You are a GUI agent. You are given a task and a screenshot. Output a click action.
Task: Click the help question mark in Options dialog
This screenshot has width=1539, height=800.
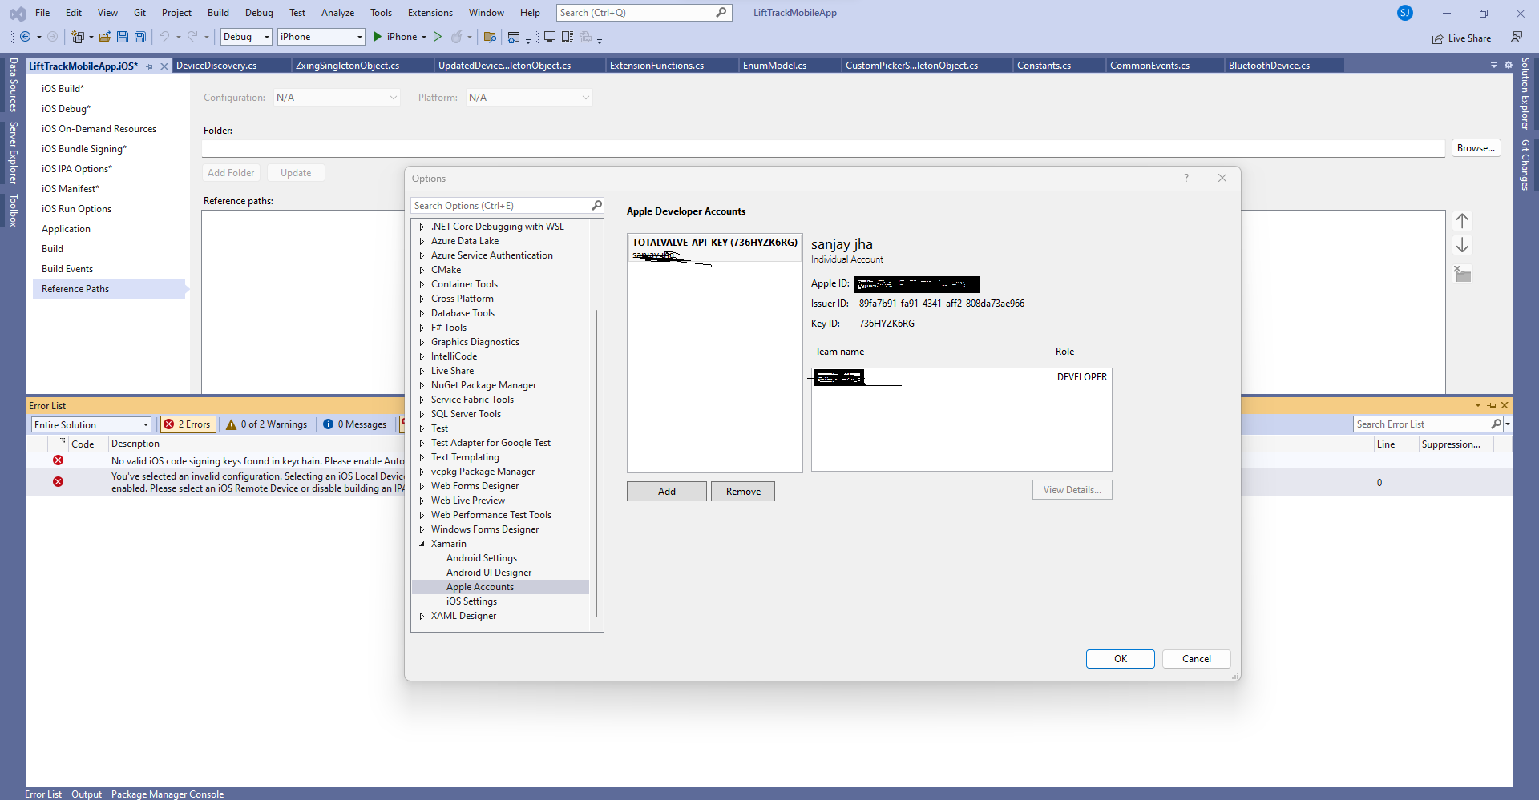click(x=1186, y=178)
